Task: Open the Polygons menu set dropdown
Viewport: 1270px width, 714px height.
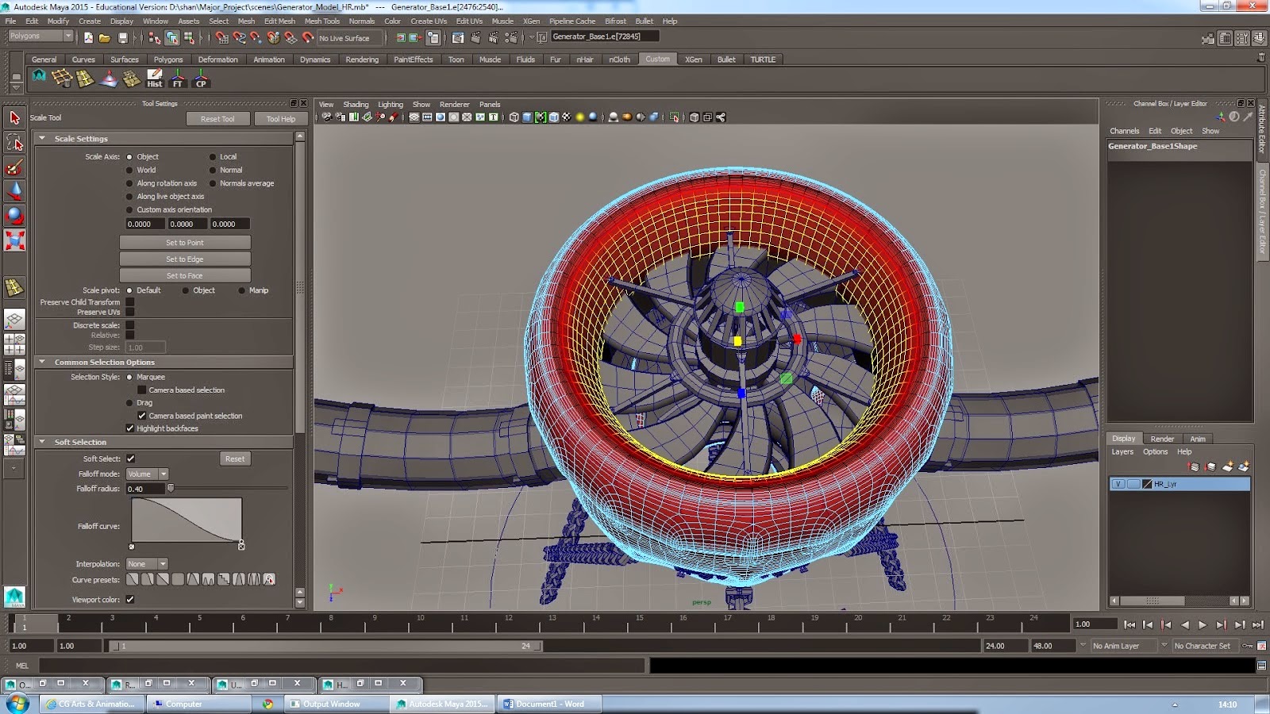Action: (x=40, y=36)
